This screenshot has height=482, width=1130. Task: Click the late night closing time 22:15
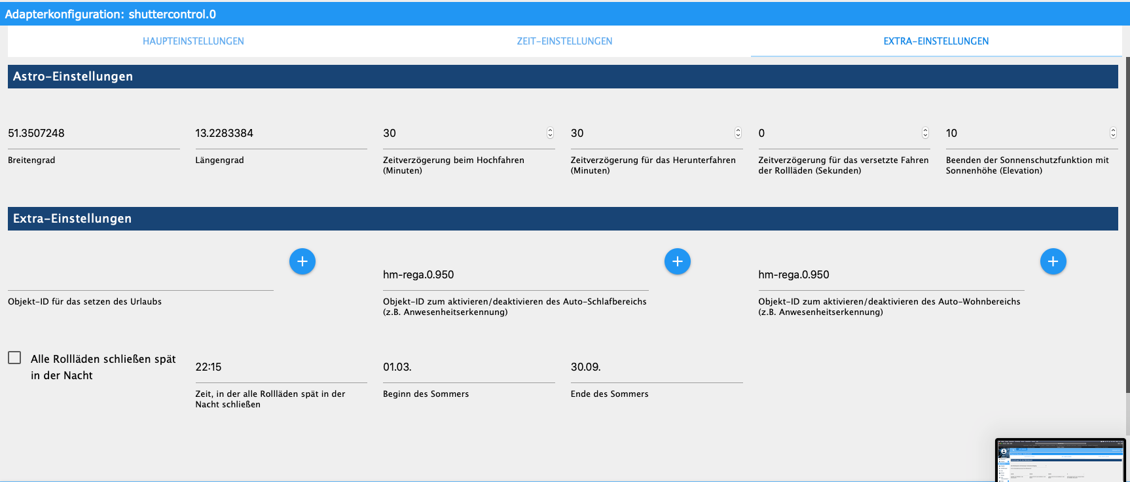[281, 367]
